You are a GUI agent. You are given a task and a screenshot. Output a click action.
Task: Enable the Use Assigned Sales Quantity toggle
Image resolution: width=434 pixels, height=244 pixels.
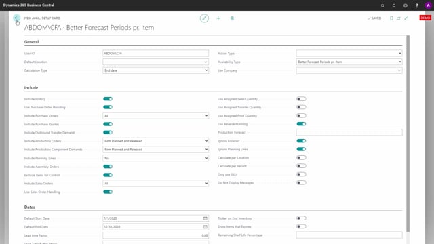(x=301, y=99)
